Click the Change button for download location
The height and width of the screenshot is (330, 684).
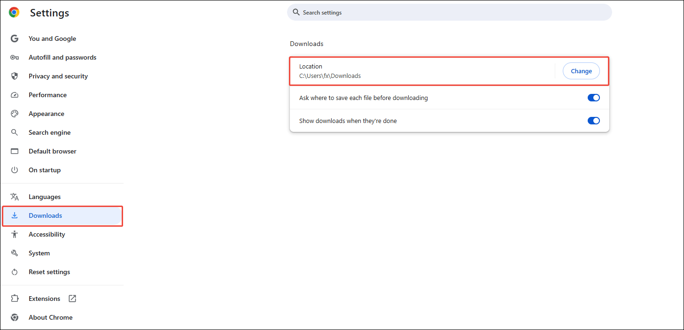(x=581, y=71)
